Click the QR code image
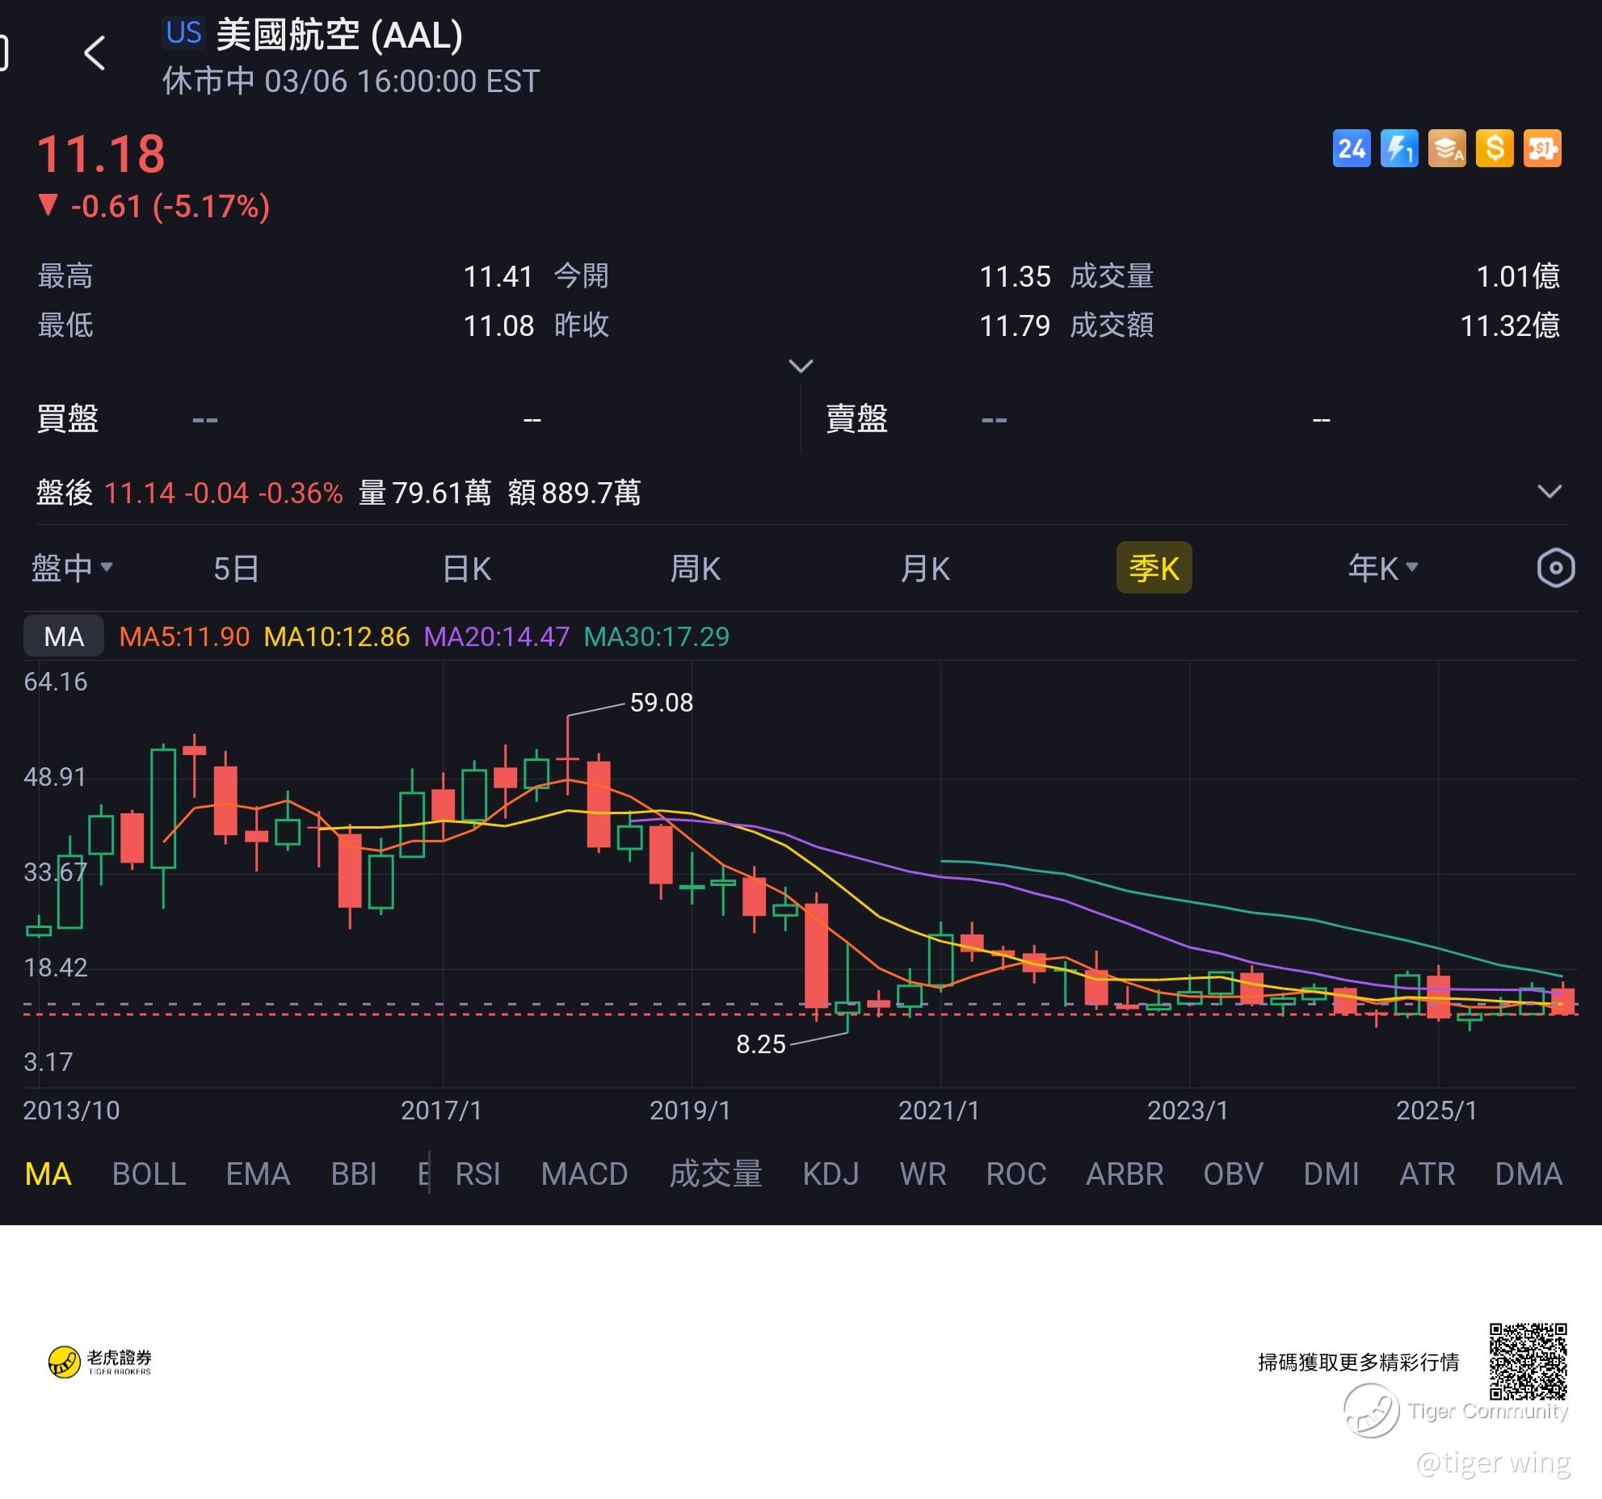This screenshot has width=1602, height=1499. pos(1528,1361)
